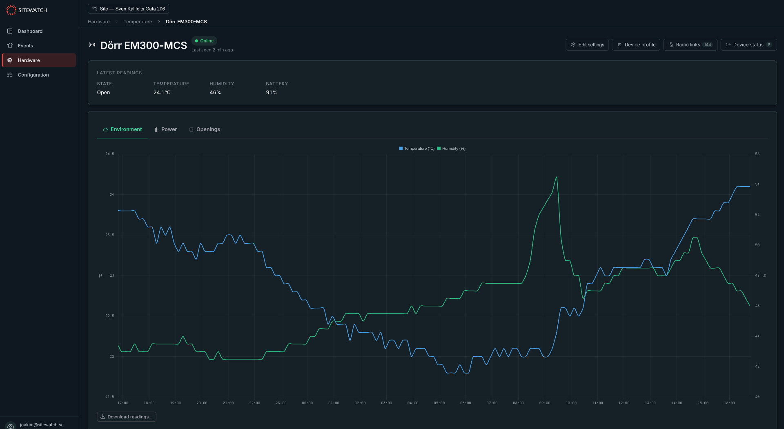Viewport: 784px width, 429px height.
Task: Open Configuration in the sidebar
Action: (39, 75)
